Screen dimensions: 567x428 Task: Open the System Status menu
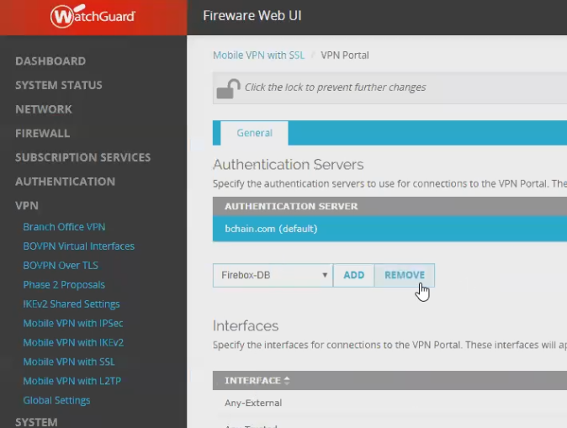59,85
